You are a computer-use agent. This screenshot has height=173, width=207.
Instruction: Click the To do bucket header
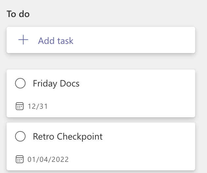18,14
